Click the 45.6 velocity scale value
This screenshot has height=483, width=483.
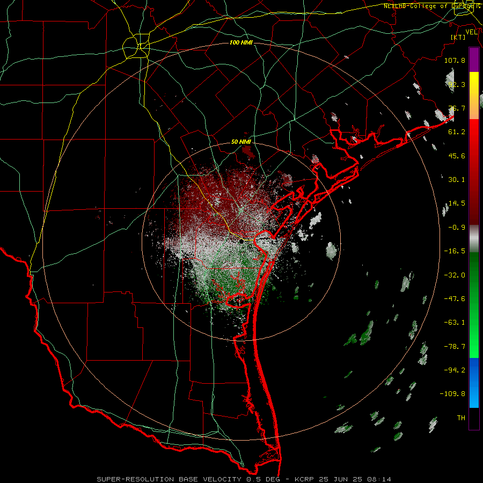pyautogui.click(x=457, y=156)
